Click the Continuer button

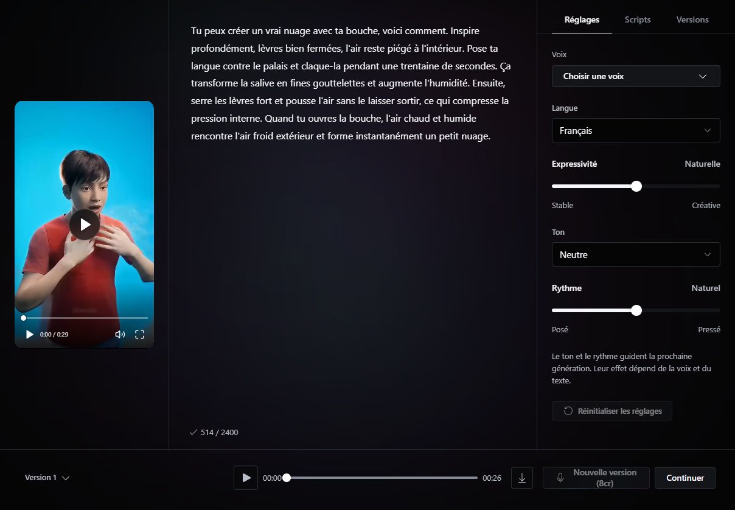pos(685,478)
